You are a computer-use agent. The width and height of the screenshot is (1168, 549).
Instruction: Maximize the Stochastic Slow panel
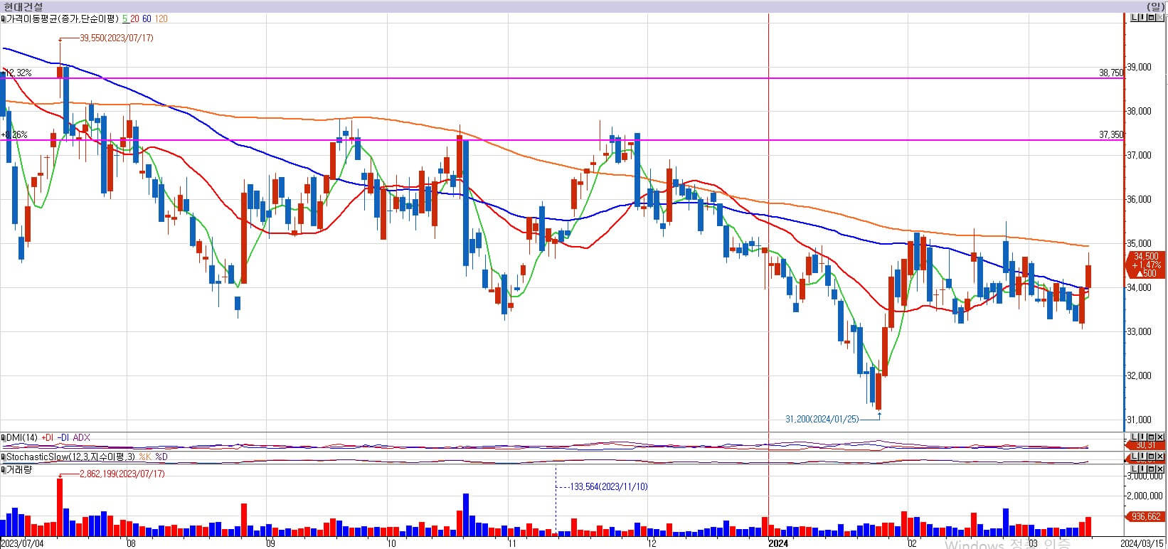pos(1151,456)
